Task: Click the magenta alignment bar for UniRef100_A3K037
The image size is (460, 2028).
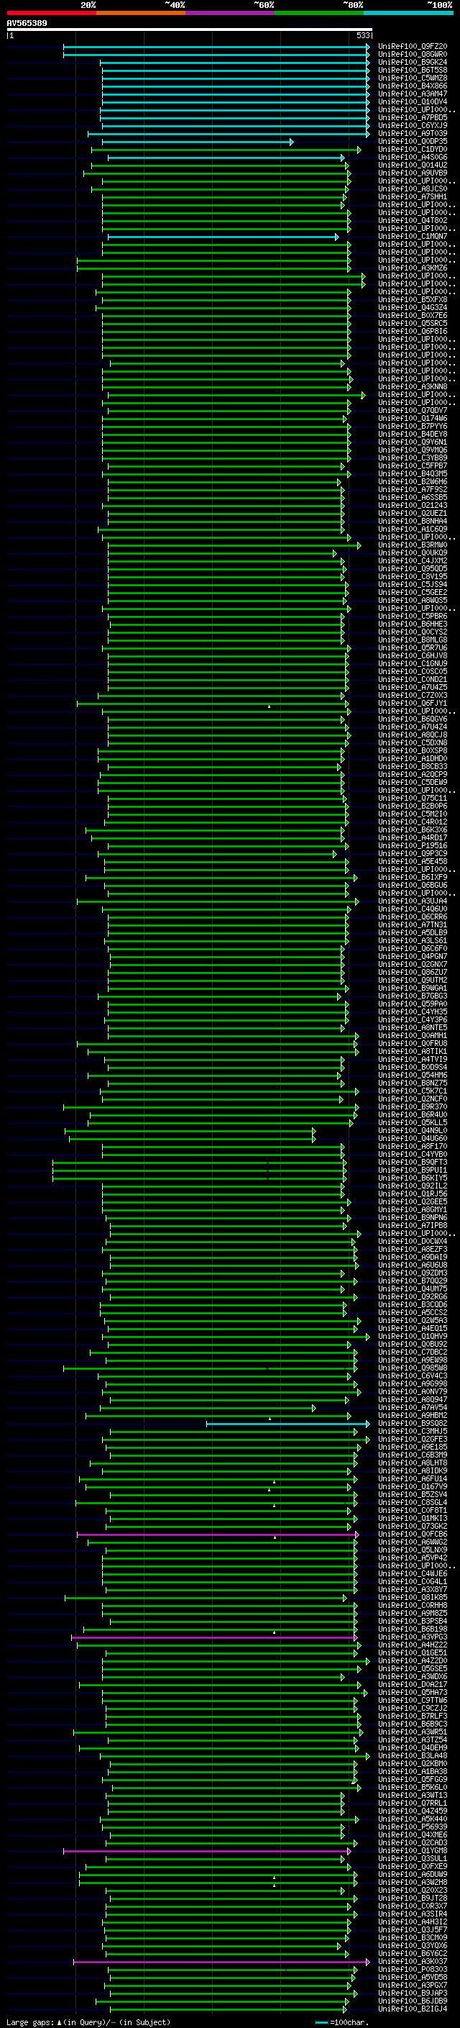Action: pyautogui.click(x=222, y=1961)
